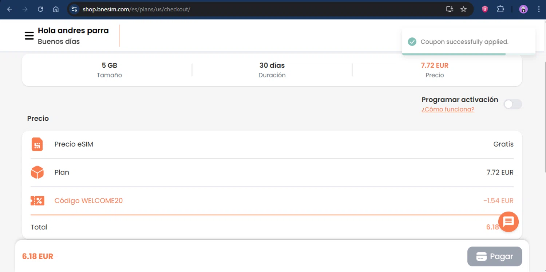Click the '6.18 EUR' amount in bottom bar
This screenshot has height=272, width=546.
[x=37, y=256]
